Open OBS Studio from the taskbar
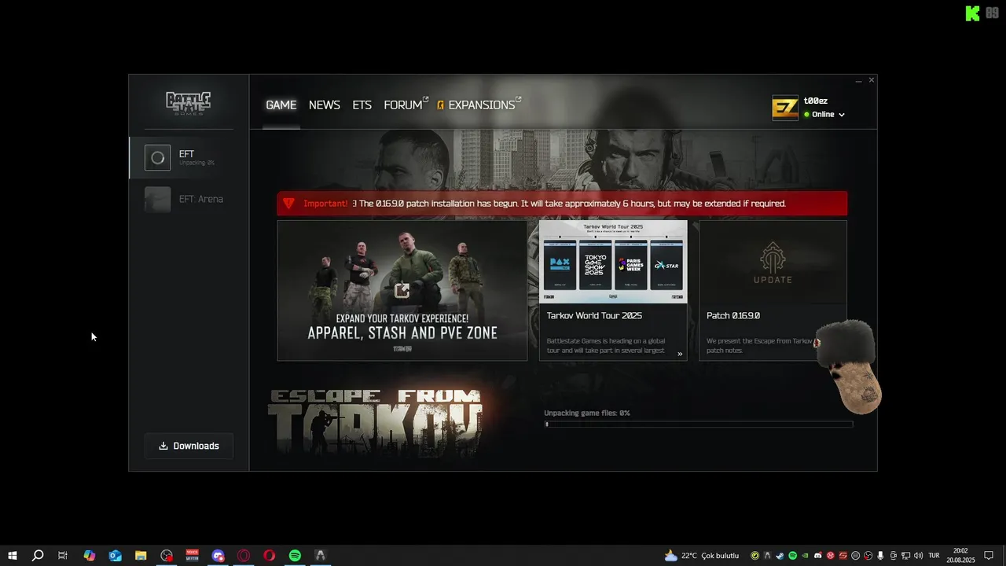 [167, 556]
